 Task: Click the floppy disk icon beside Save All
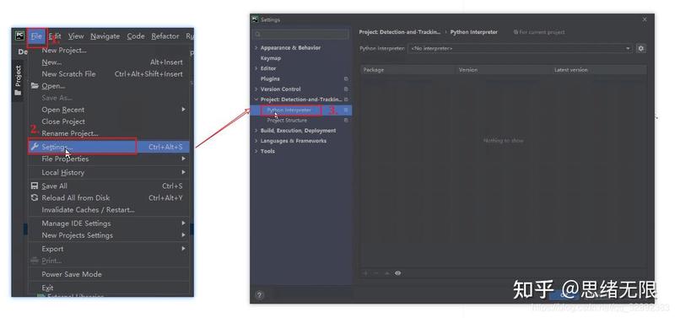pyautogui.click(x=35, y=186)
